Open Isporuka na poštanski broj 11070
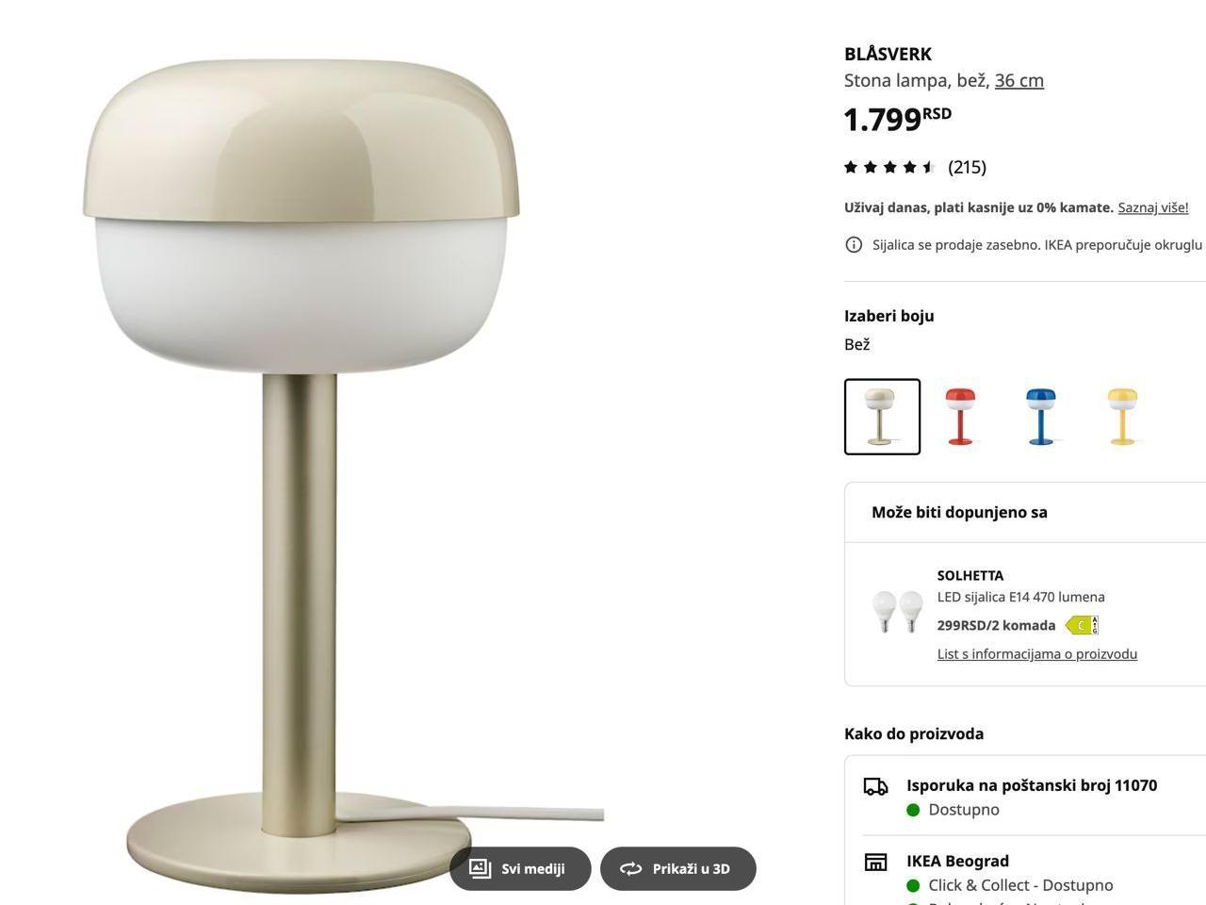 click(1032, 785)
